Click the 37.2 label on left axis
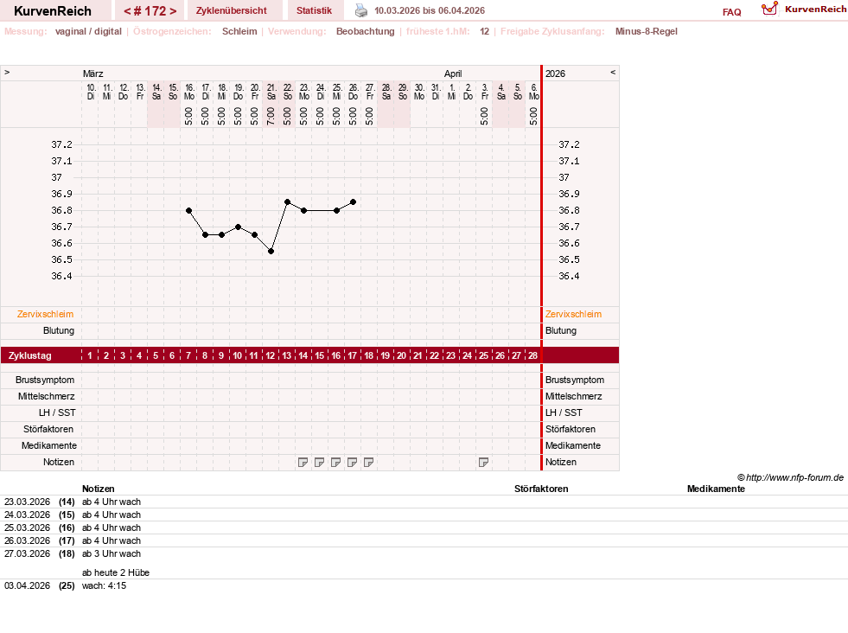Screen dimensions: 848x633 point(61,144)
